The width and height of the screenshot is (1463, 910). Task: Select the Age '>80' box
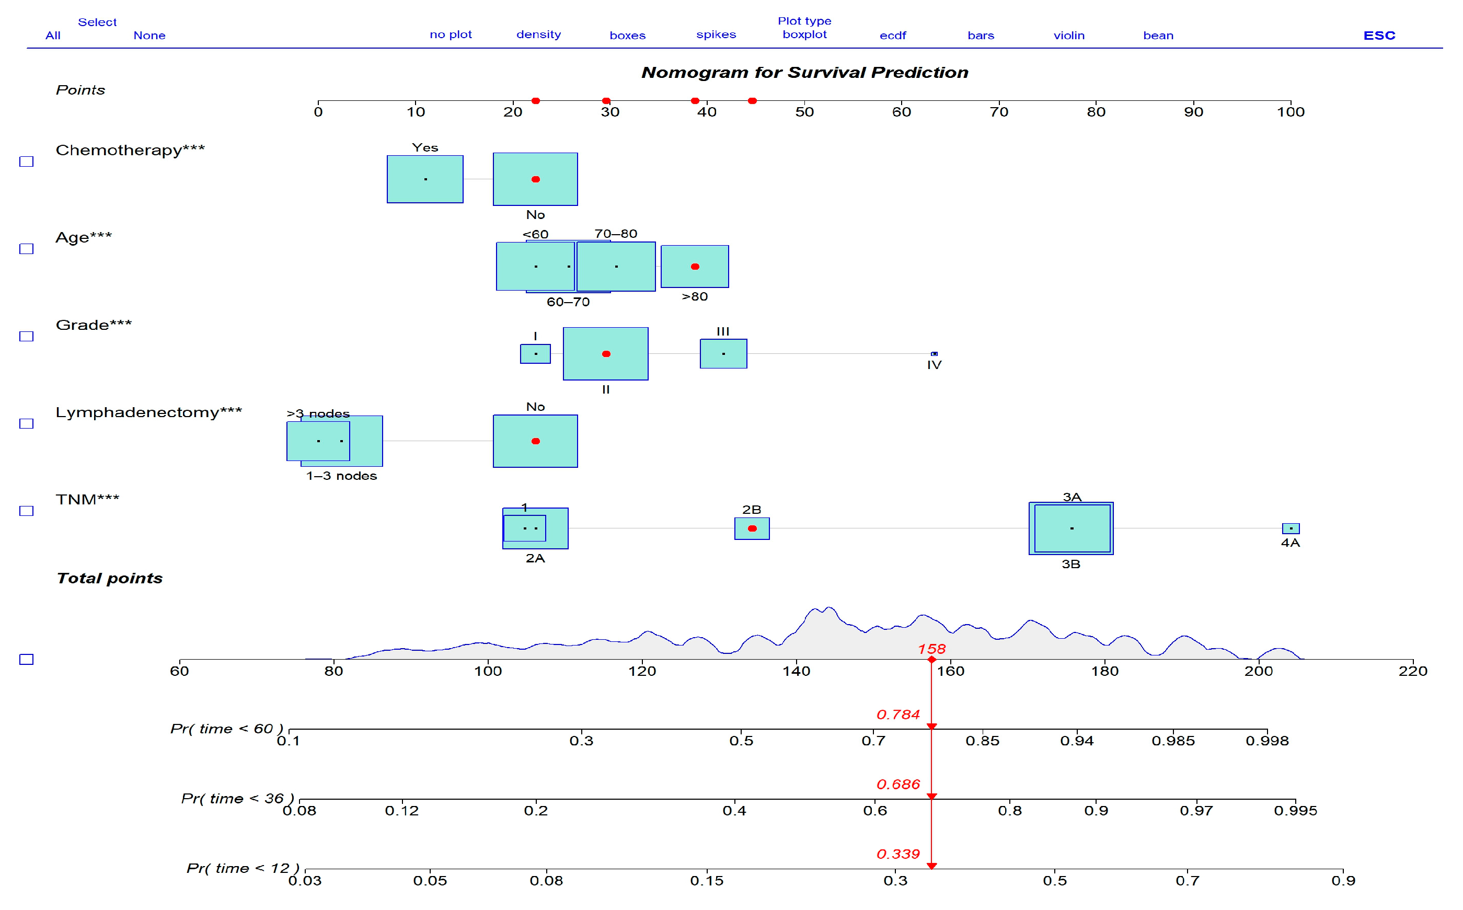tap(695, 267)
